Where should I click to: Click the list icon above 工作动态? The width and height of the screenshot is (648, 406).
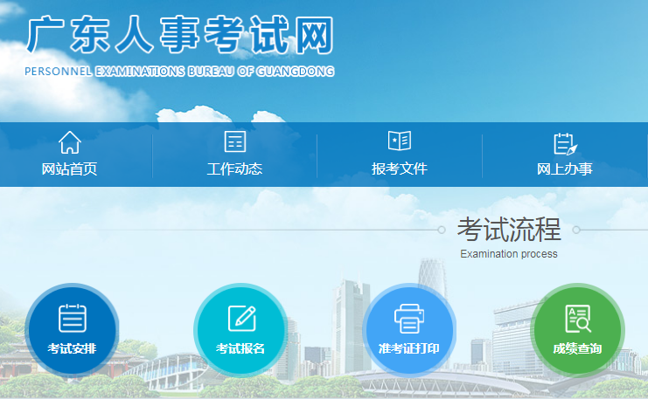[234, 141]
